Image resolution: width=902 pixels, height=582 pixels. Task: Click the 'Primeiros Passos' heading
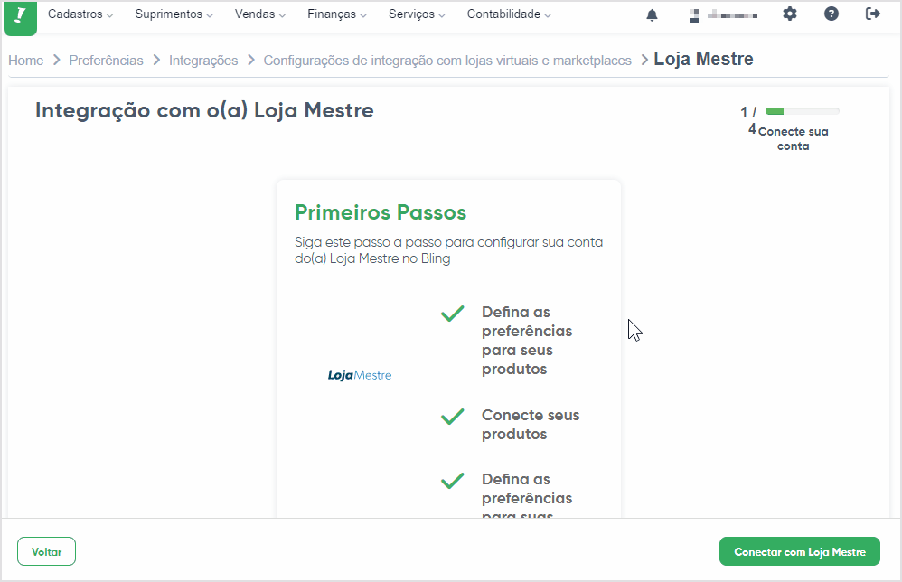pyautogui.click(x=381, y=212)
